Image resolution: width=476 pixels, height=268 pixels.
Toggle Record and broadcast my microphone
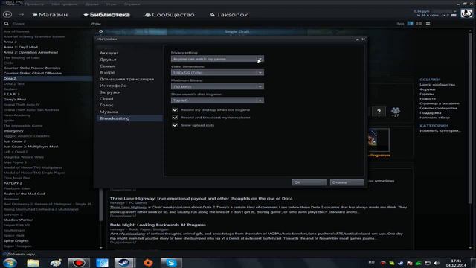176,118
